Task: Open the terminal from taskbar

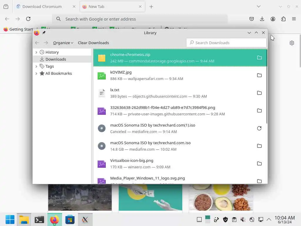Action: (x=39, y=220)
